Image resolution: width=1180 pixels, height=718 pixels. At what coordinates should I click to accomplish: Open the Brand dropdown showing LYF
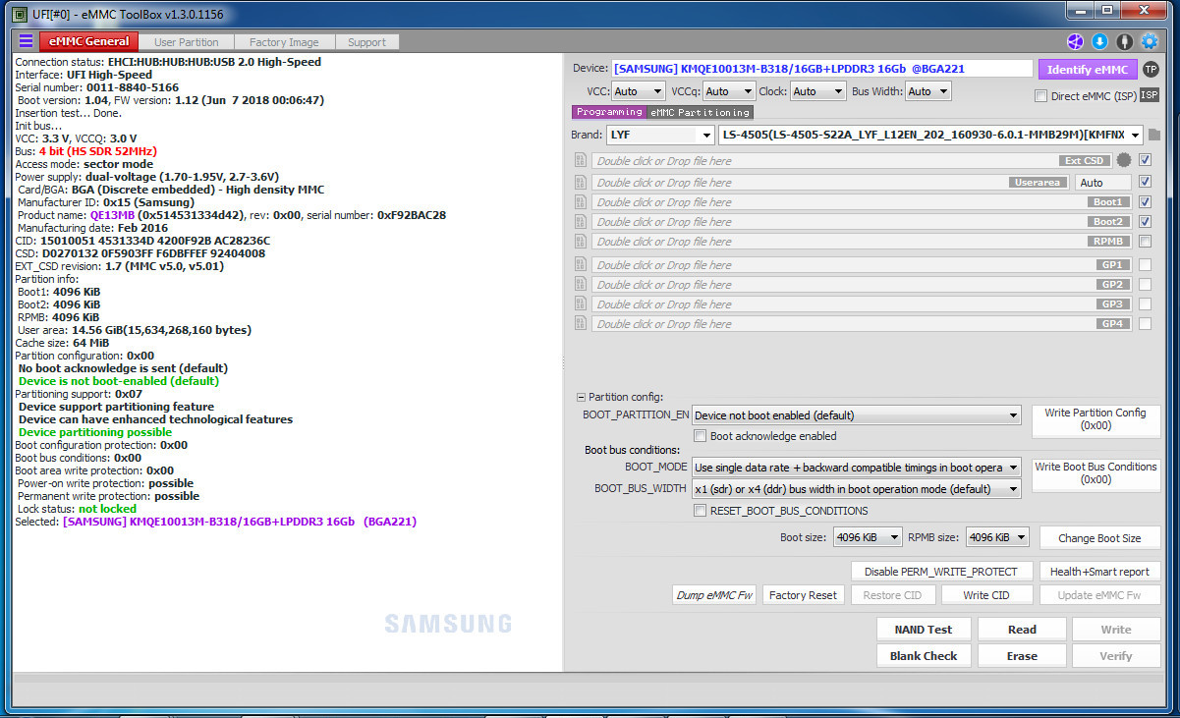659,135
